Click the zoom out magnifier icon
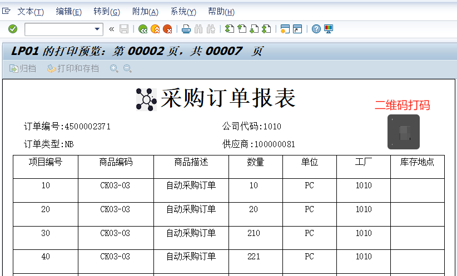The width and height of the screenshot is (457, 276). coord(127,68)
